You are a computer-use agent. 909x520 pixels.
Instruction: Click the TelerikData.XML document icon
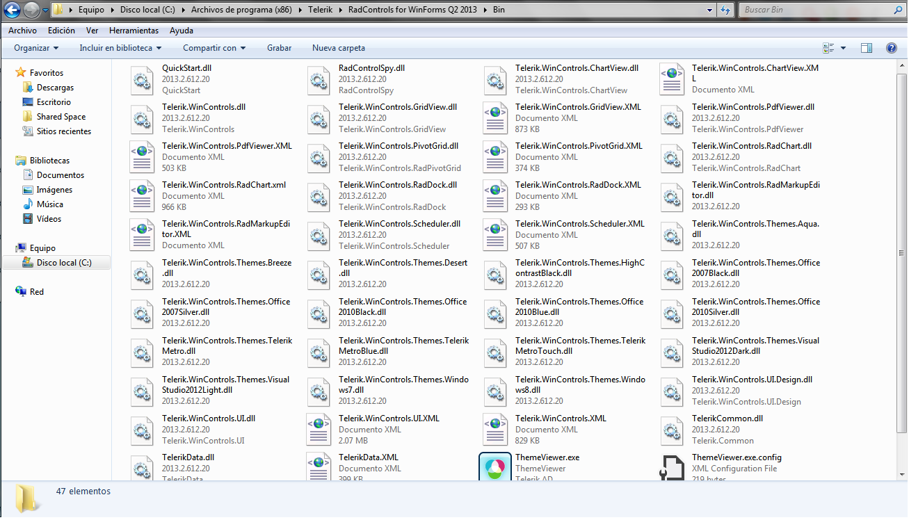pyautogui.click(x=319, y=467)
